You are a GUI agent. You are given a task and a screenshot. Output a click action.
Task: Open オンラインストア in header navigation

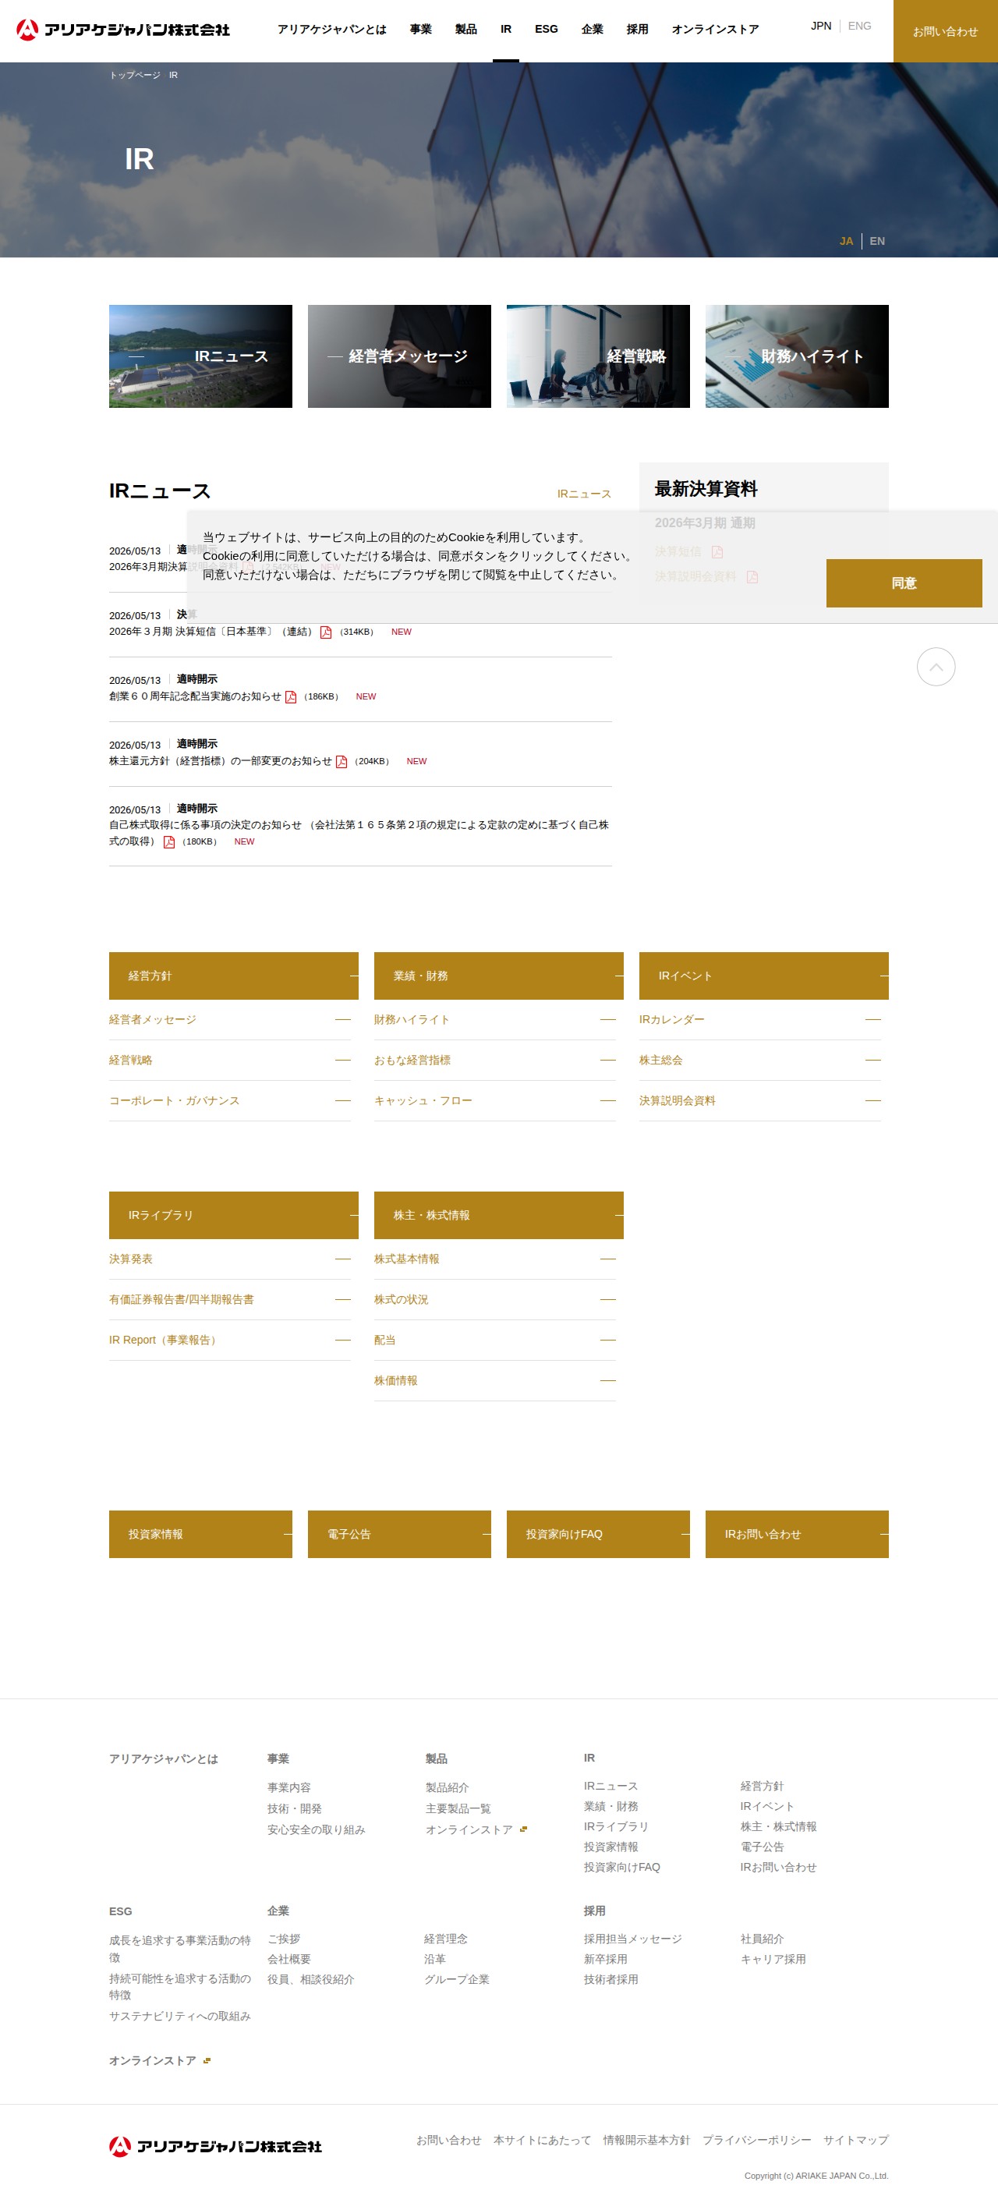(x=716, y=30)
